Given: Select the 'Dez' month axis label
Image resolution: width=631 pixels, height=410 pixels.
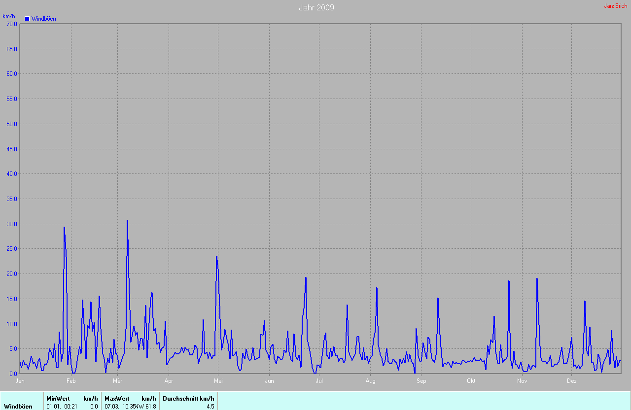Looking at the screenshot, I should point(571,380).
